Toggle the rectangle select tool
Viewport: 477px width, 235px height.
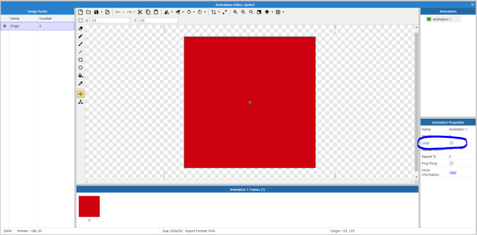coord(80,20)
